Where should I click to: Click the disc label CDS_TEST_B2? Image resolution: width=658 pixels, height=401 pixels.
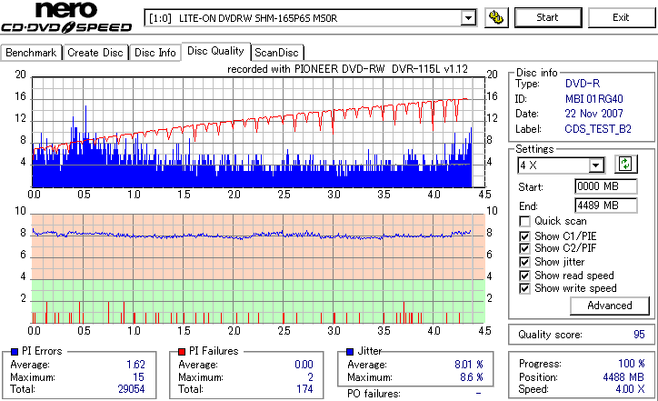598,129
